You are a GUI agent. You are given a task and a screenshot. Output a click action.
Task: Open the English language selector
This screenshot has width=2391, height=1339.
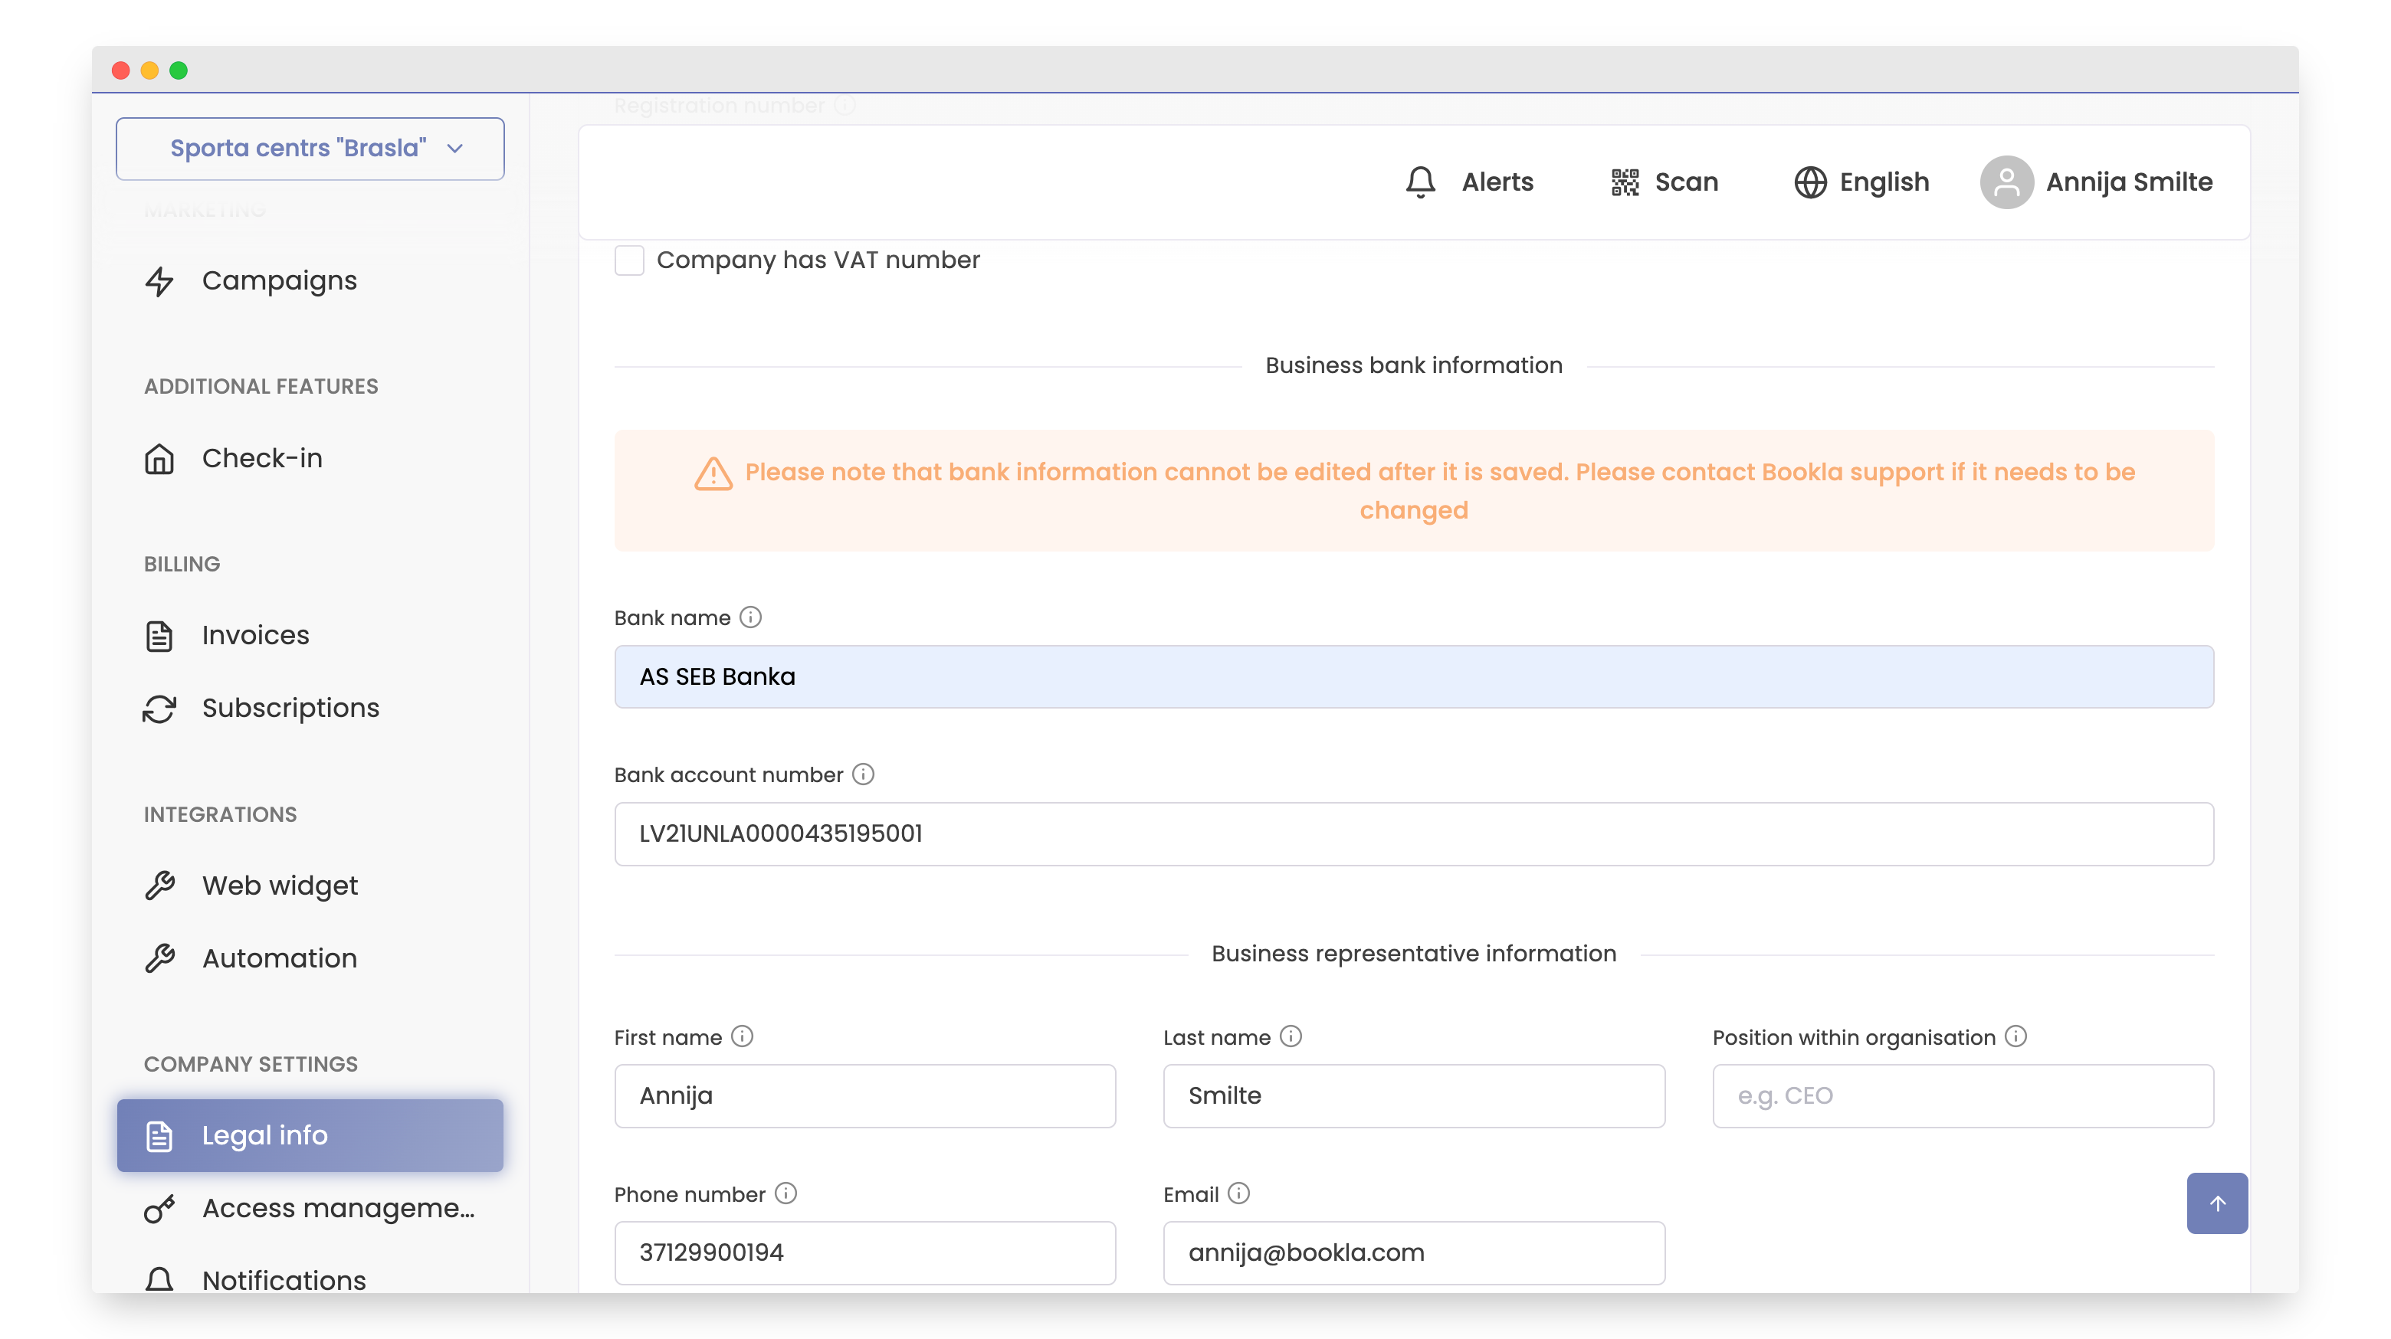1883,182
